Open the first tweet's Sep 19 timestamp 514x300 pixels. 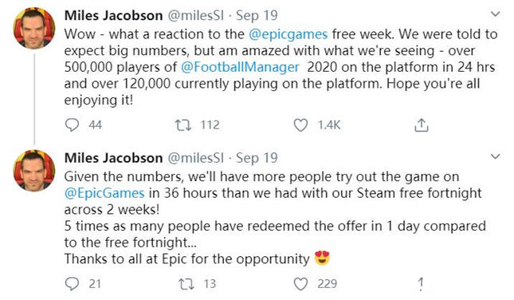point(257,16)
